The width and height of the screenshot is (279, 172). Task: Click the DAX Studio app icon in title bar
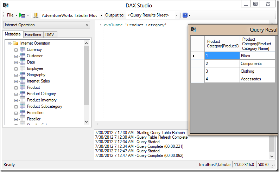point(6,5)
